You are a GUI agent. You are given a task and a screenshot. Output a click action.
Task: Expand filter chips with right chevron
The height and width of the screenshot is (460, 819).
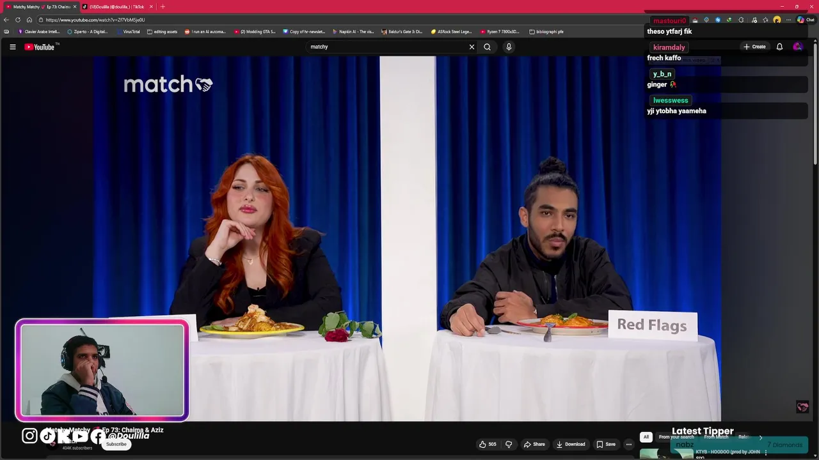pyautogui.click(x=761, y=437)
